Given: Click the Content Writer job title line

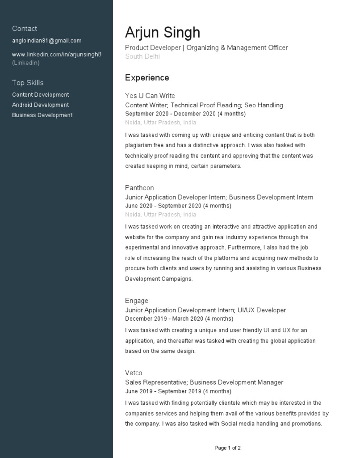Looking at the screenshot, I should click(x=204, y=105).
